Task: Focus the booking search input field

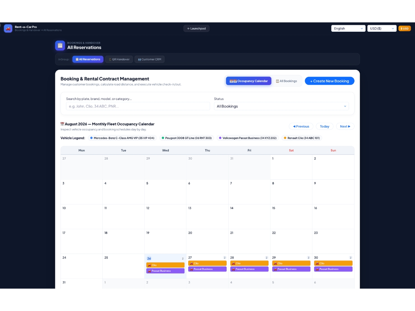Action: pyautogui.click(x=138, y=106)
